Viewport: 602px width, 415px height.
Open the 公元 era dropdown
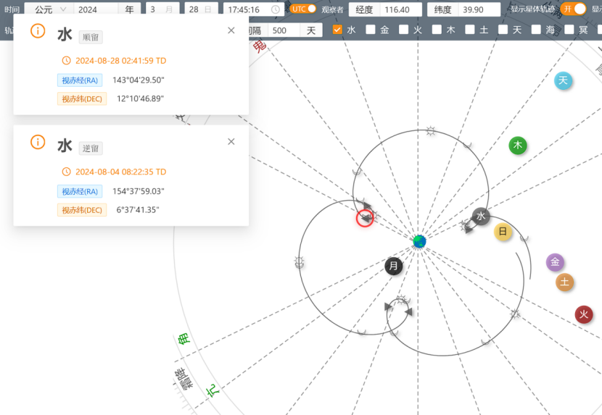coord(48,9)
